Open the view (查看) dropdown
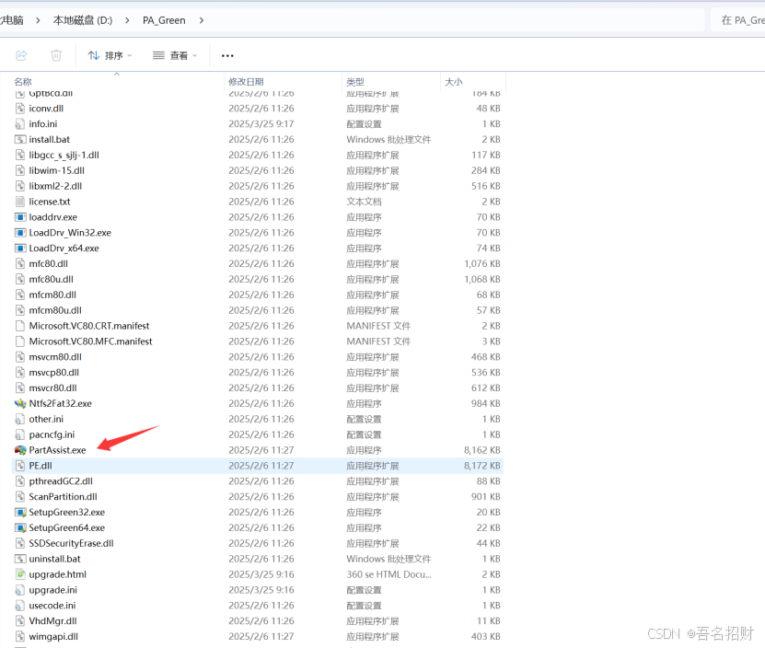The height and width of the screenshot is (648, 765). coord(175,55)
